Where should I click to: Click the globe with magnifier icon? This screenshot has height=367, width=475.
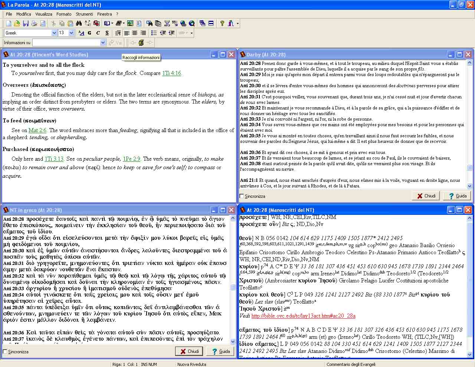click(191, 23)
